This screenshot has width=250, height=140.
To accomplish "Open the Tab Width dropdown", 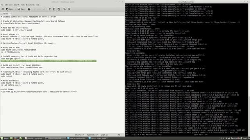I will click(93, 135).
